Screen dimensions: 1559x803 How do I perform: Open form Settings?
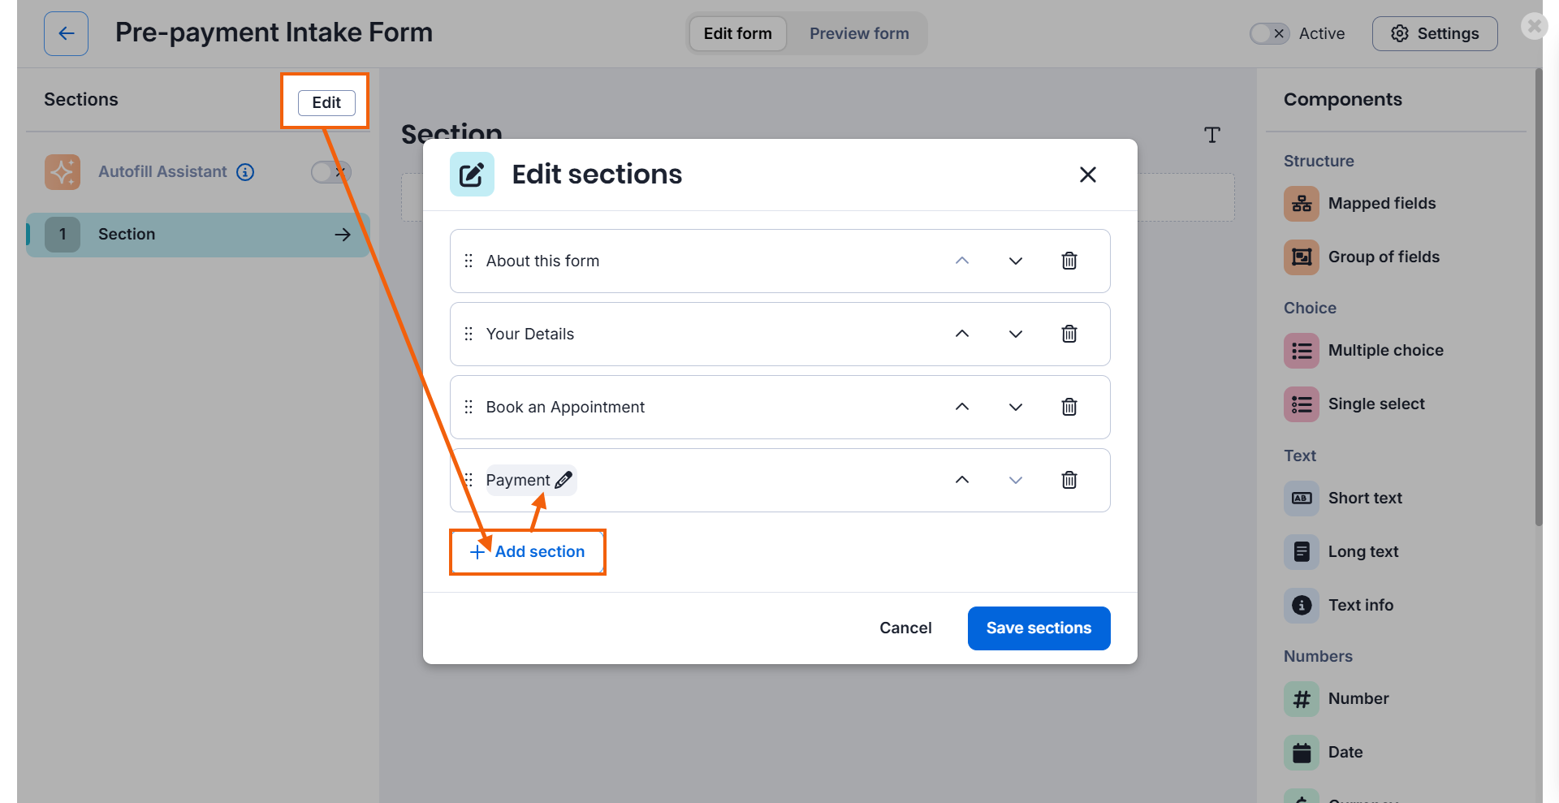tap(1435, 33)
